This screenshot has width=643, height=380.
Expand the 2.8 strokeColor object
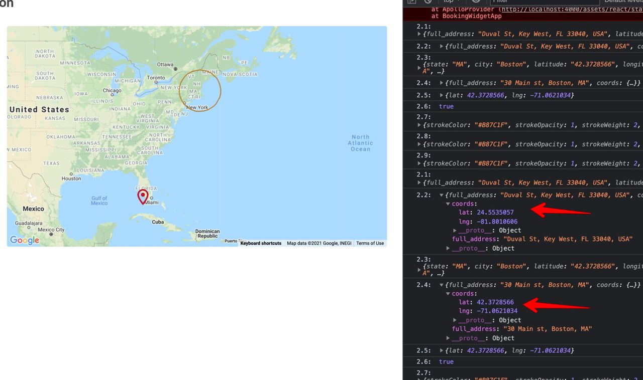(419, 144)
